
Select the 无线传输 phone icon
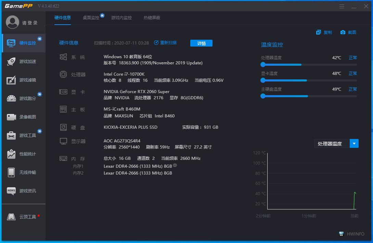coord(11,172)
